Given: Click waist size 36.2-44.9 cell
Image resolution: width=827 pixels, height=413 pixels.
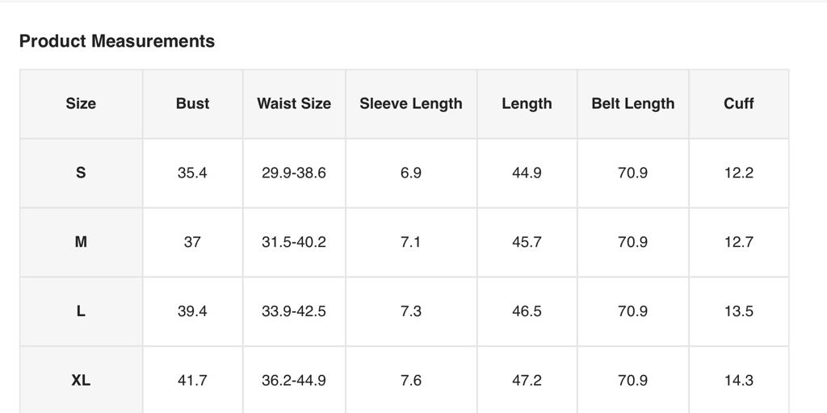Looking at the screenshot, I should (x=294, y=380).
